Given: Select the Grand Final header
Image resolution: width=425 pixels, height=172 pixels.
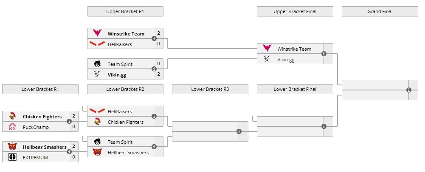Looking at the screenshot, I should pos(380,11).
